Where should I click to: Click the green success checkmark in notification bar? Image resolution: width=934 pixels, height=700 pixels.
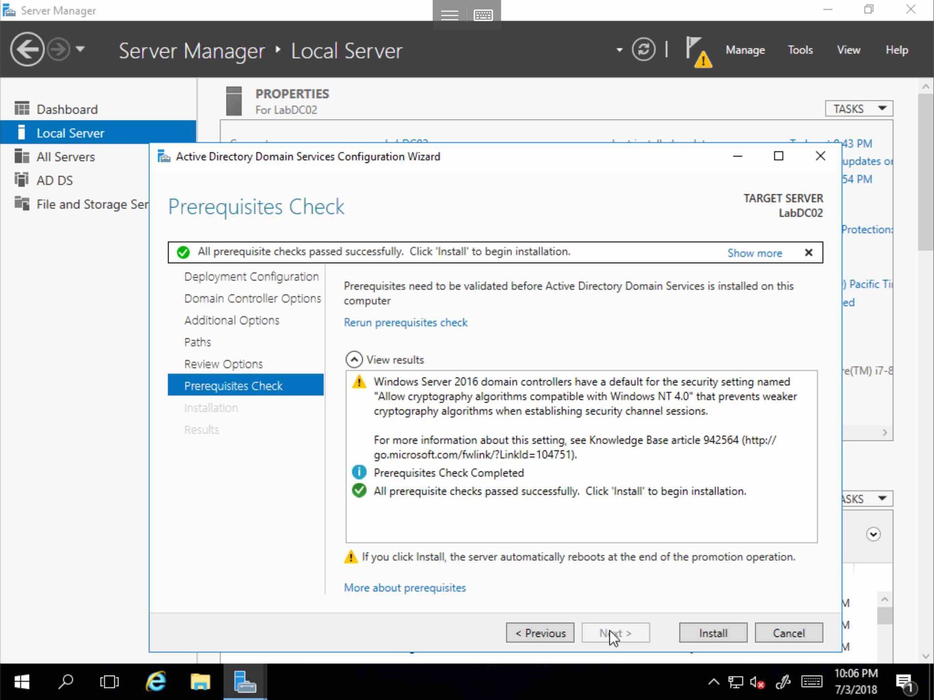tap(183, 252)
